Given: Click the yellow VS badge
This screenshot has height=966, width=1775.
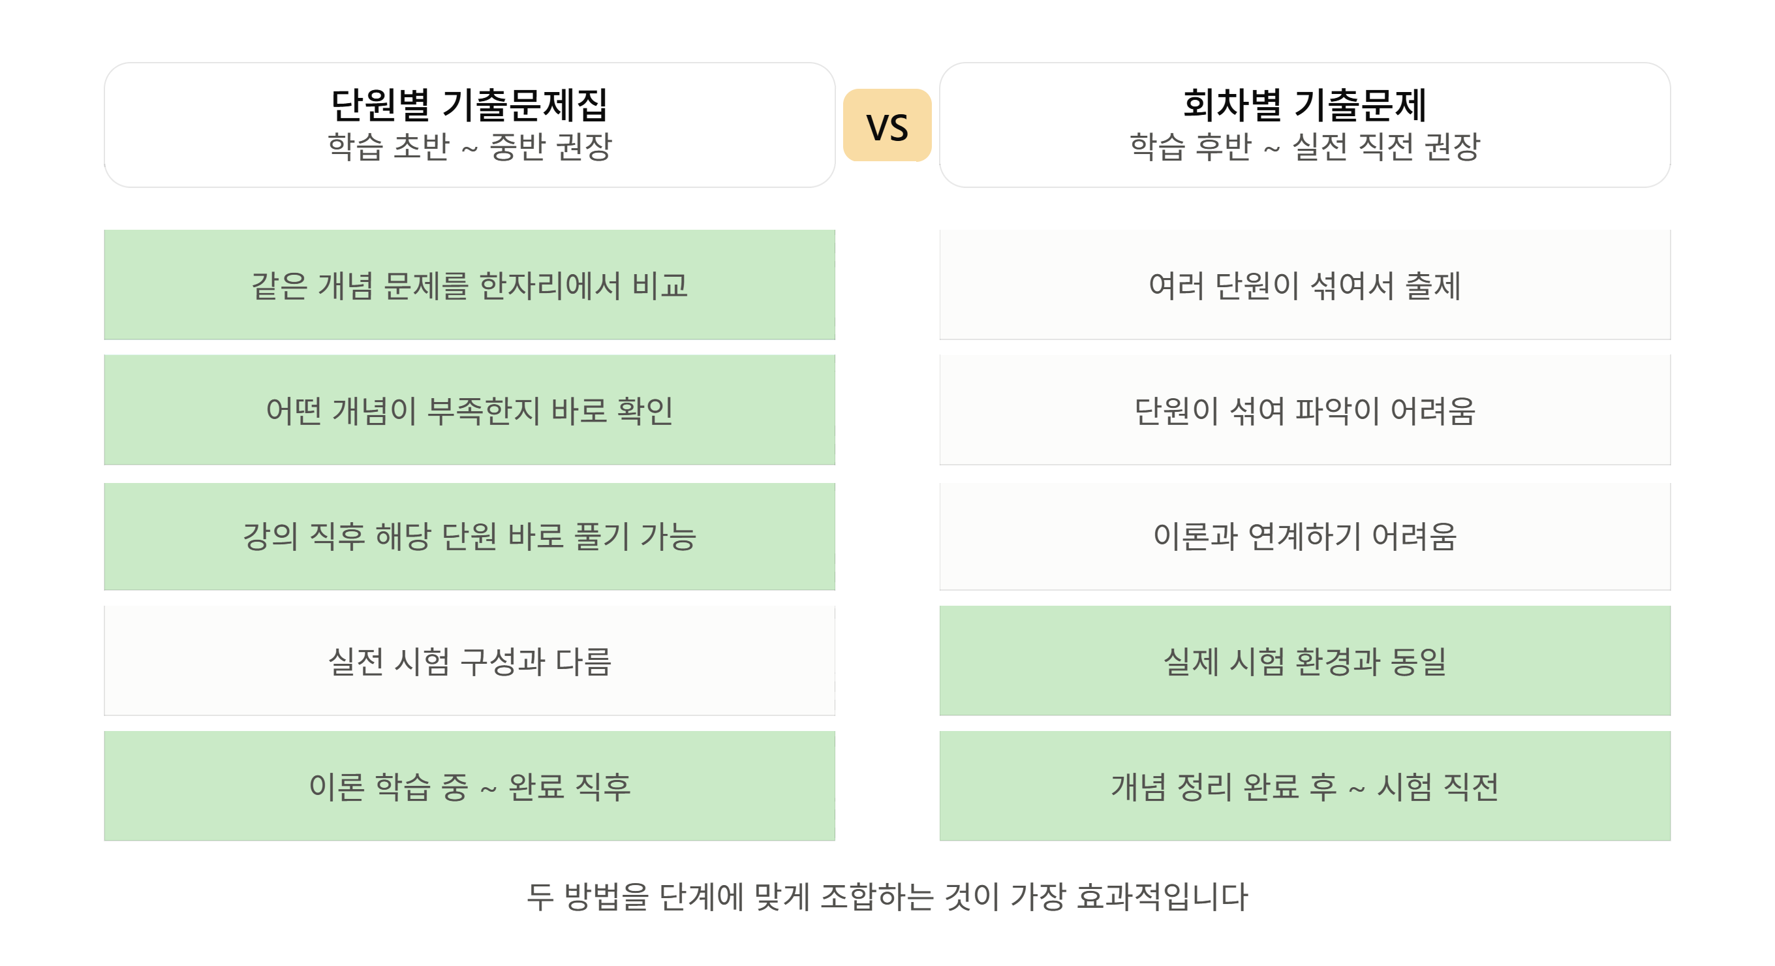Looking at the screenshot, I should pos(887,125).
